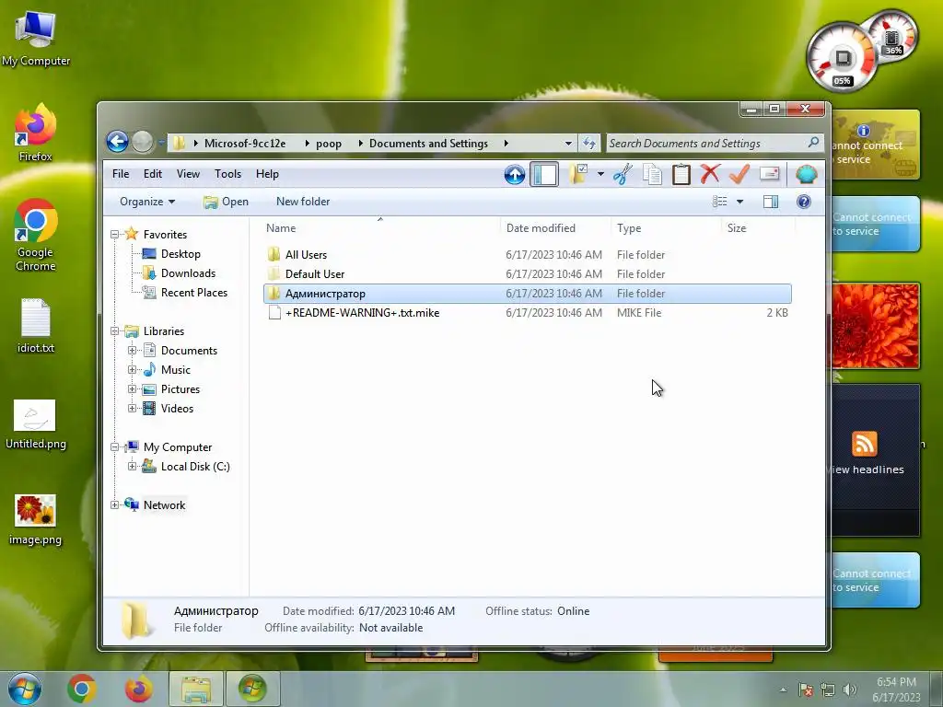Open the File menu
The height and width of the screenshot is (707, 943).
[121, 174]
